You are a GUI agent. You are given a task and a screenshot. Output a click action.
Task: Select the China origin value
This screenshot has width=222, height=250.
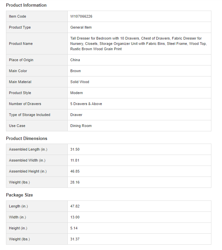click(75, 60)
